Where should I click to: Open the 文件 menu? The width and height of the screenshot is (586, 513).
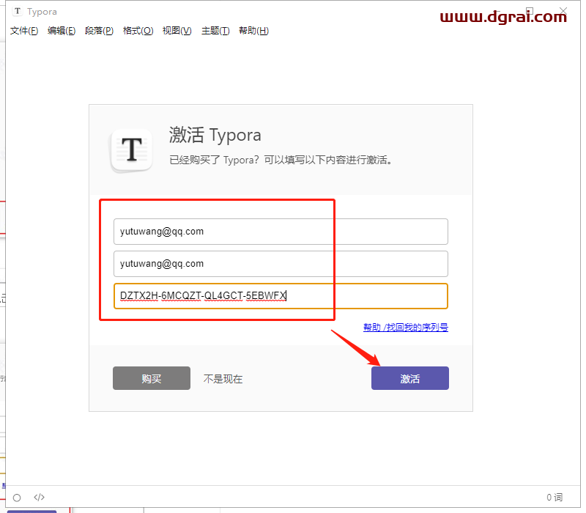point(23,31)
